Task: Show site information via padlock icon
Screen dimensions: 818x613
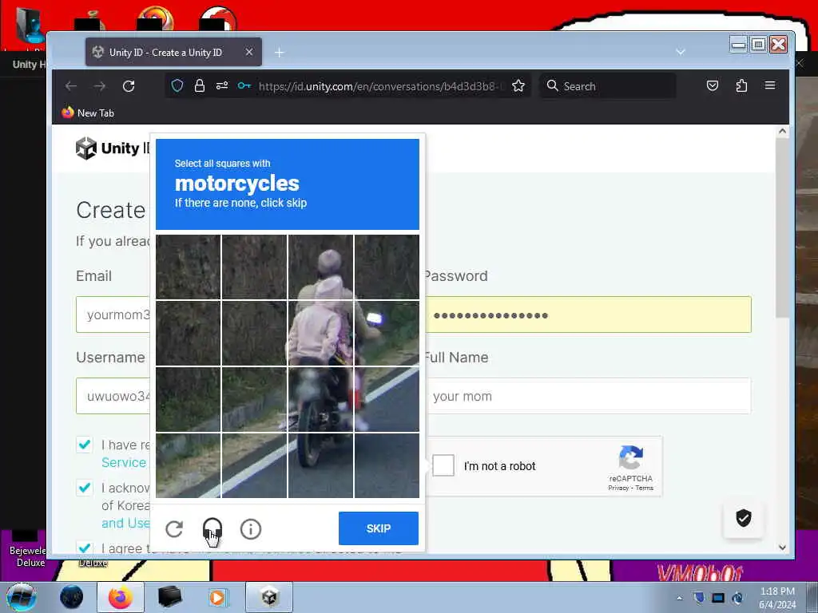Action: (199, 85)
